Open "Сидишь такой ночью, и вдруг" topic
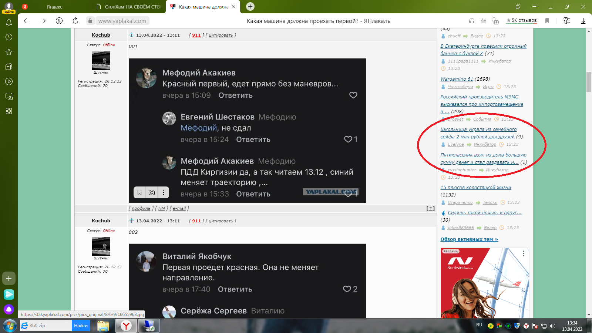Screen dimensions: 592x333 [x=485, y=213]
